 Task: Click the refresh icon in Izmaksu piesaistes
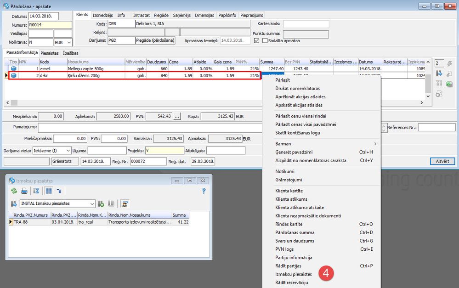click(14, 191)
